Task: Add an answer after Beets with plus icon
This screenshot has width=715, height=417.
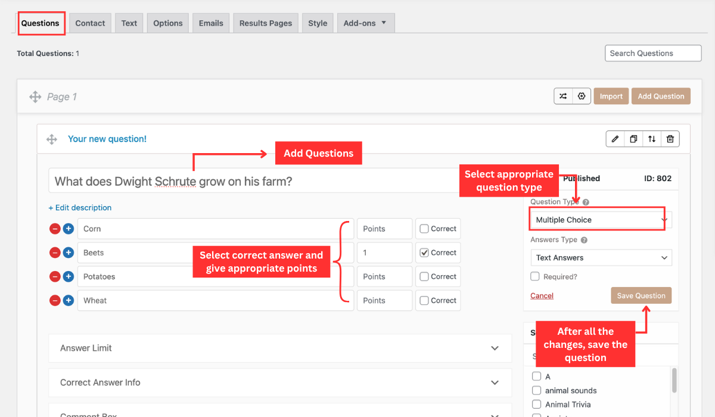Action: (69, 253)
